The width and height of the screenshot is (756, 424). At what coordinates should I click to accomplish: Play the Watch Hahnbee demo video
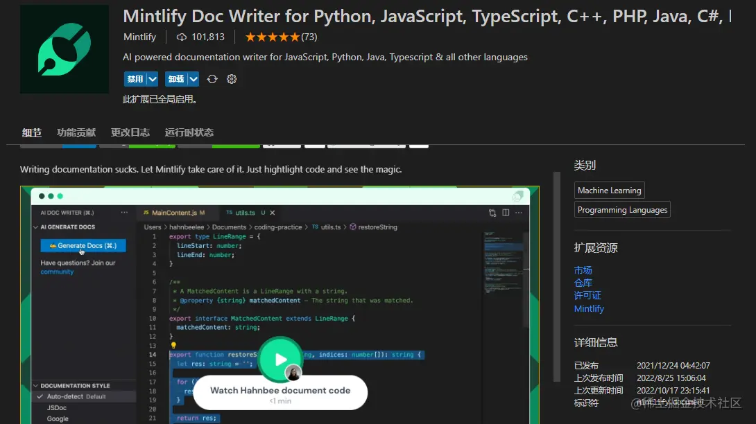tap(281, 359)
